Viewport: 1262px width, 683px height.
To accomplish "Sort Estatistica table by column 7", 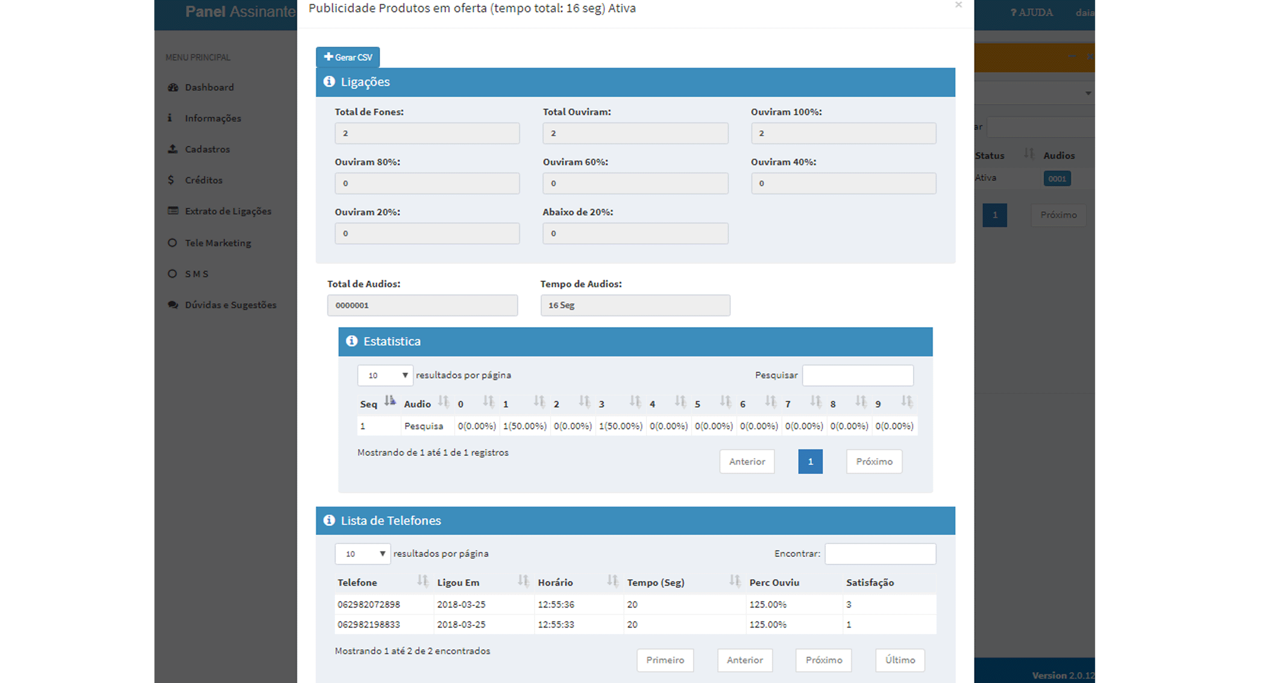I will (x=804, y=403).
